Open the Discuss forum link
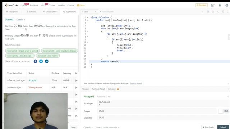This screenshot has height=129, width=230. click(71, 5)
